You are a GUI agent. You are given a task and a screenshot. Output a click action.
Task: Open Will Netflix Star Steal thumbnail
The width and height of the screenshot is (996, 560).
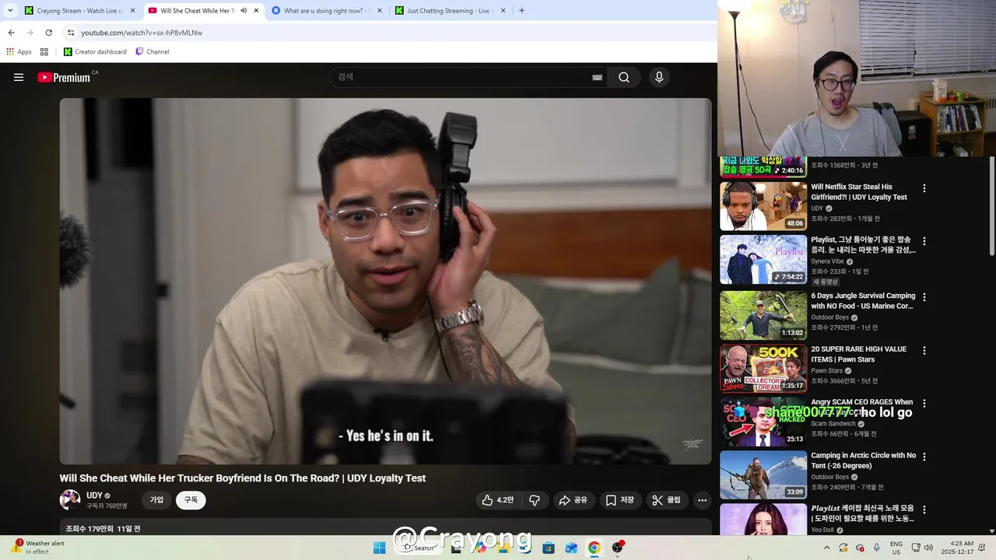click(x=763, y=206)
